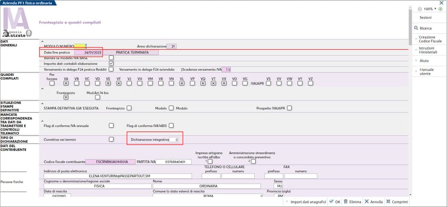Screen dimensions: 447x207
Task: Open Istruzioni Ministeriali
Action: click(427, 50)
